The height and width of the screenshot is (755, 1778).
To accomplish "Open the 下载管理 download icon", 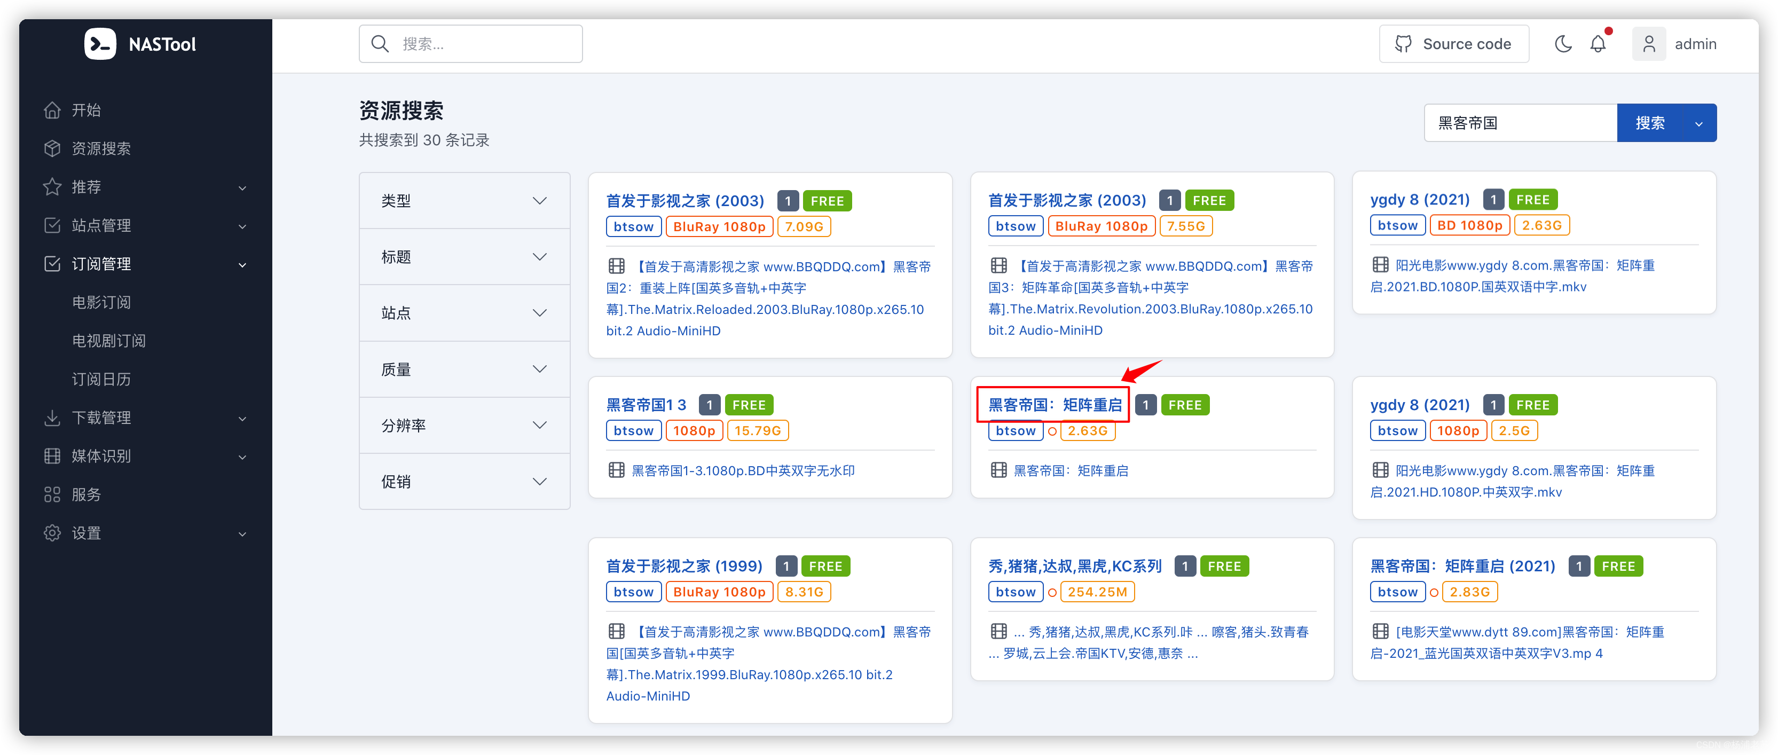I will pos(52,418).
